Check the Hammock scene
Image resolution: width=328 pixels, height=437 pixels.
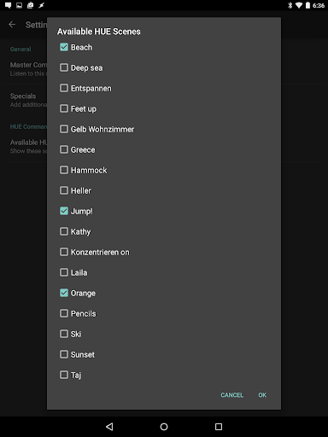point(64,170)
